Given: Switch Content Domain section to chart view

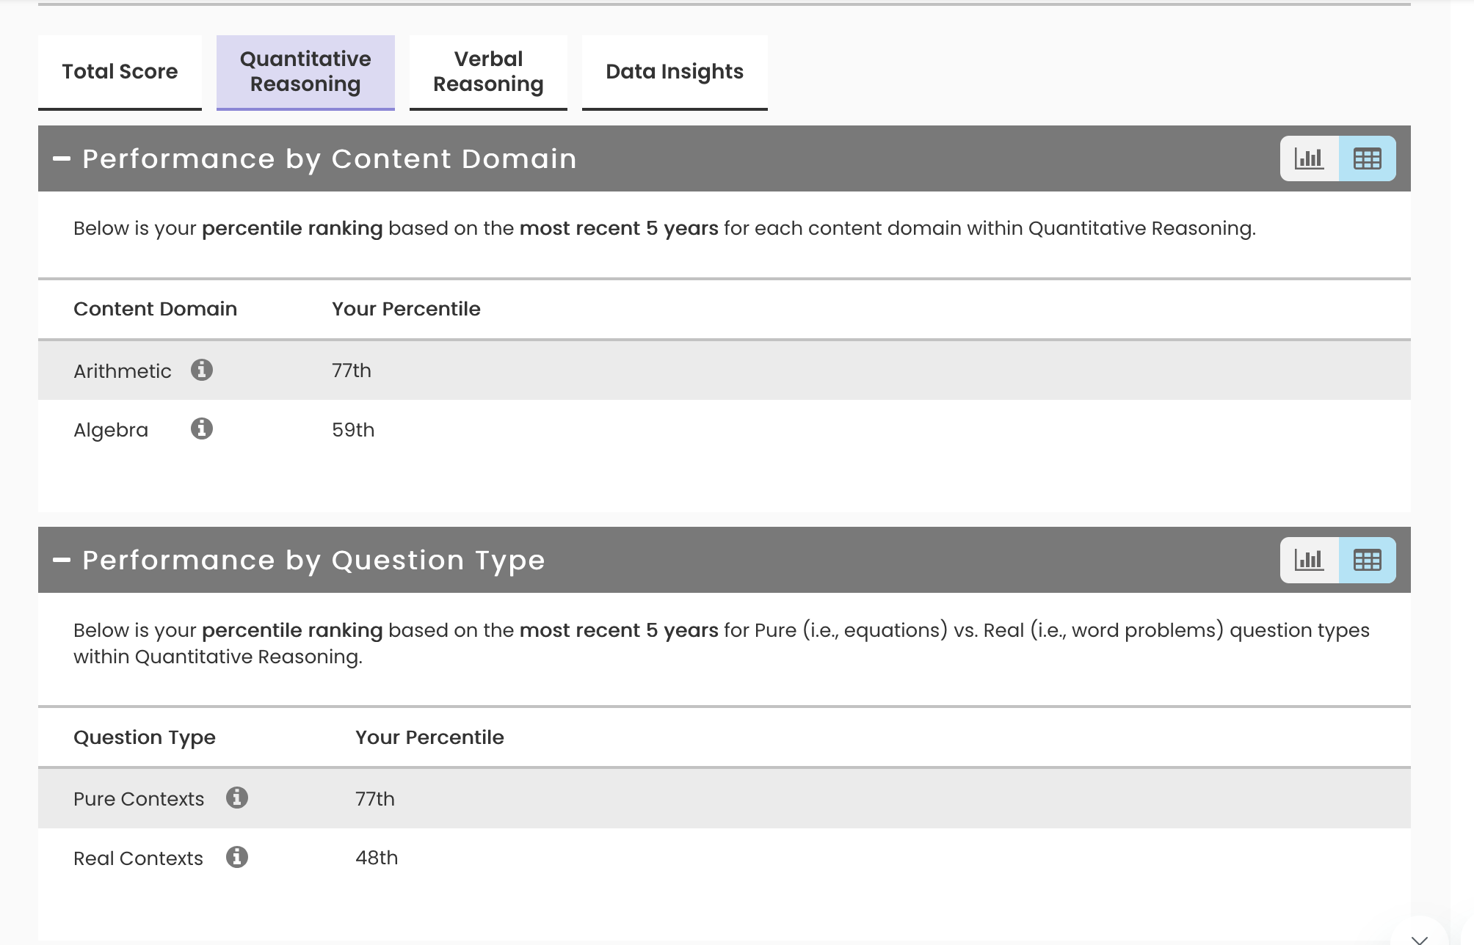Looking at the screenshot, I should coord(1309,158).
